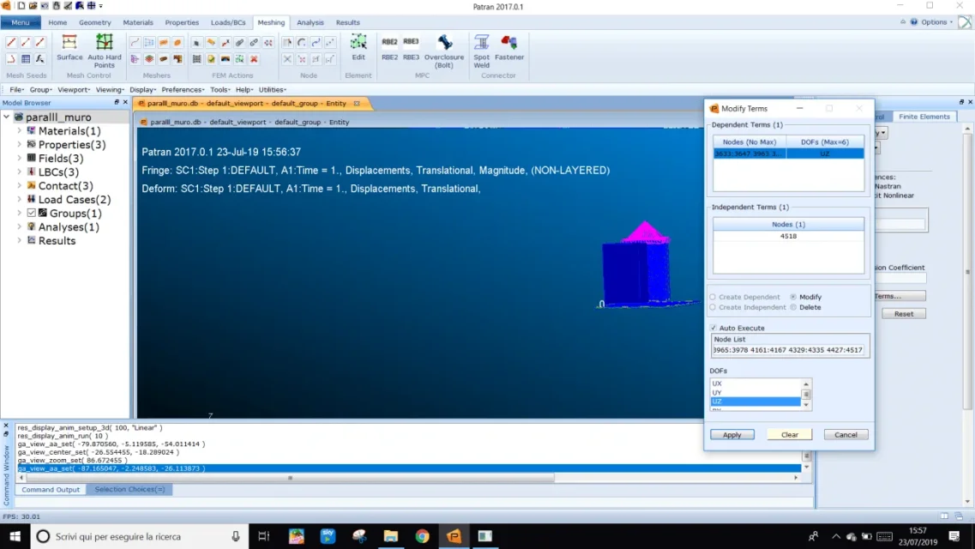Image resolution: width=975 pixels, height=549 pixels.
Task: Click the table icon in Mesh Seeds
Action: pos(26,59)
